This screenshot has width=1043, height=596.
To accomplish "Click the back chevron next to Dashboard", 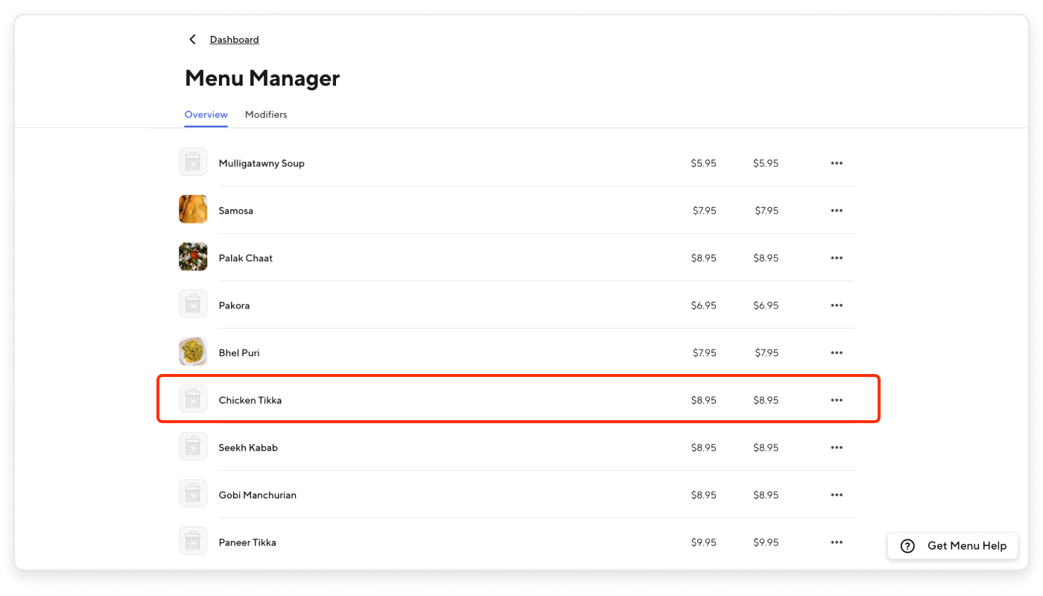I will [192, 39].
